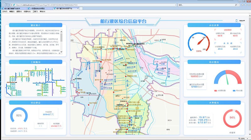Click the browser back arrow button

coord(3,5)
